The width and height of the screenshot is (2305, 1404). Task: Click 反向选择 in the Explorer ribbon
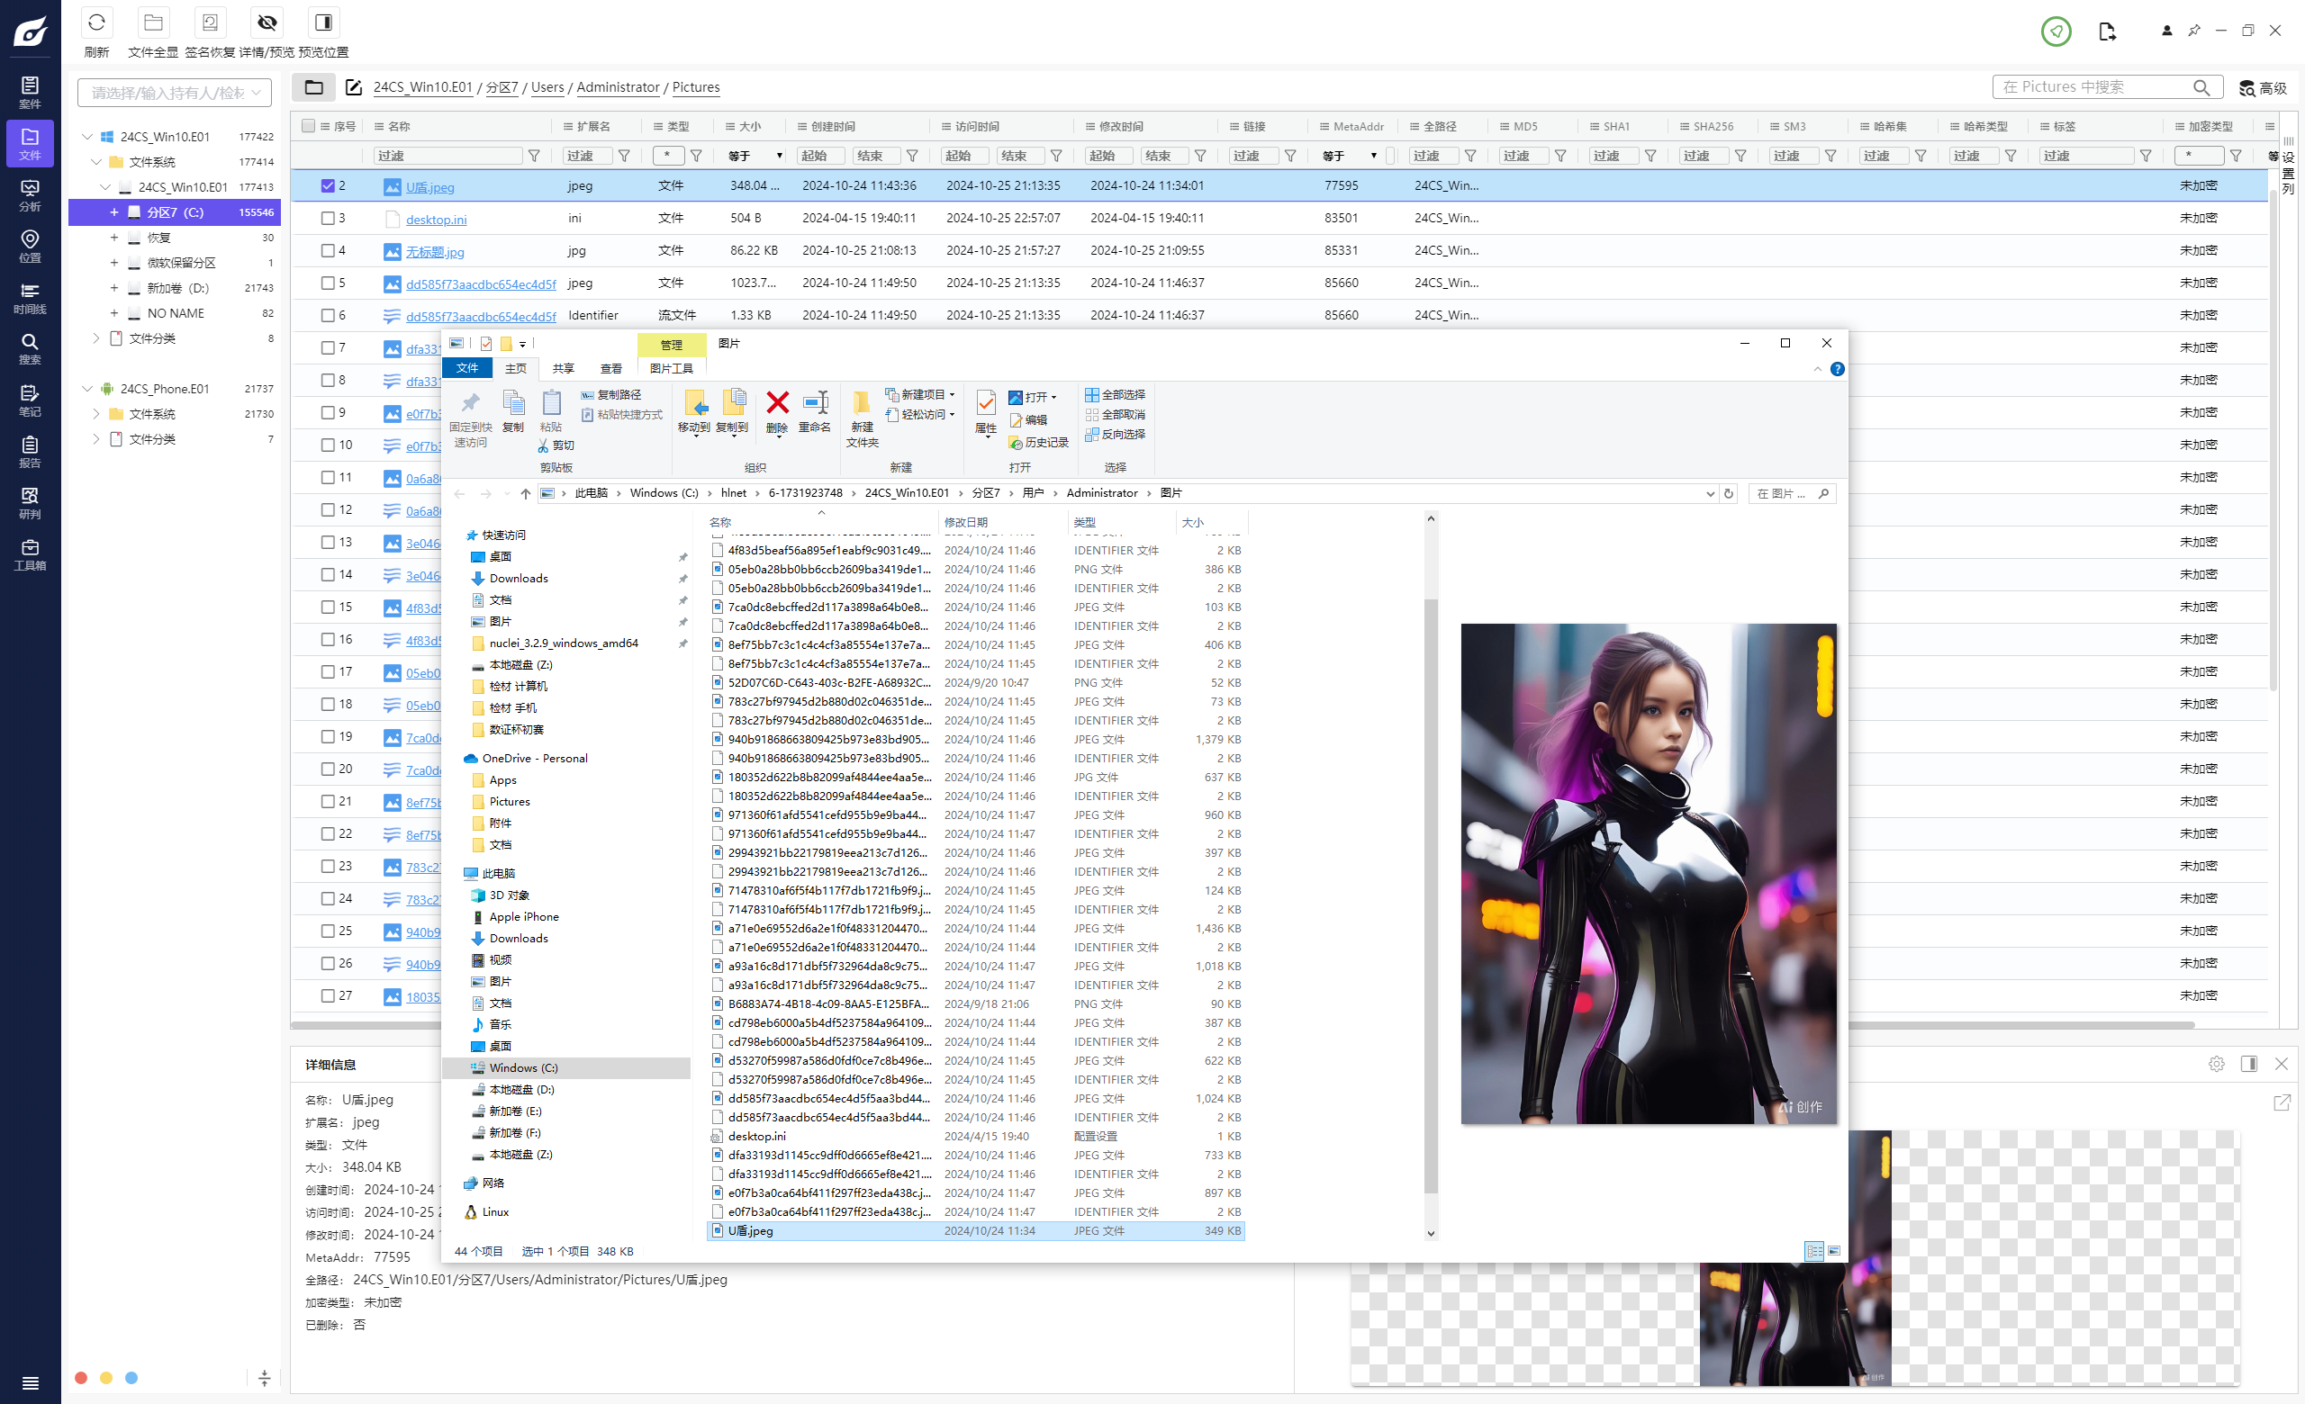coord(1115,434)
